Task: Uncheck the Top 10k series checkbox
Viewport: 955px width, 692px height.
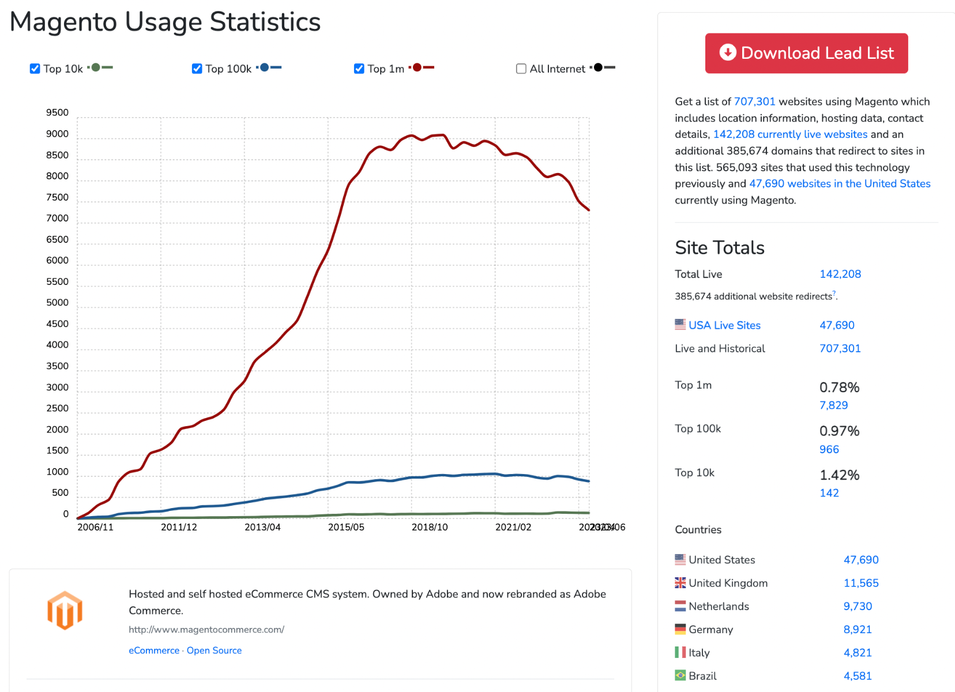Action: point(35,69)
